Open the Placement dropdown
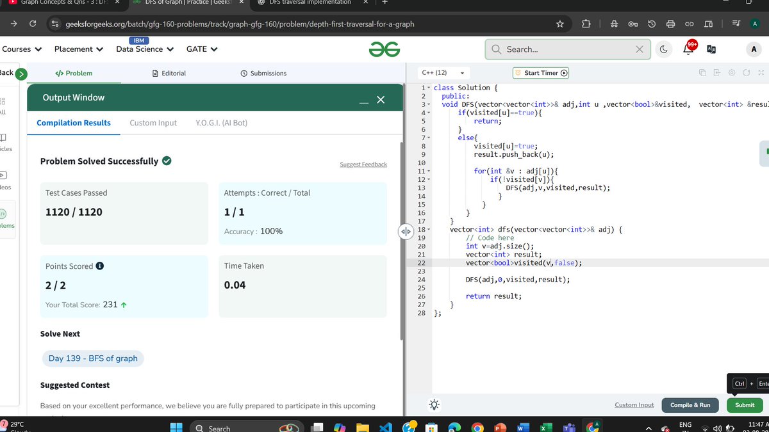 (79, 49)
